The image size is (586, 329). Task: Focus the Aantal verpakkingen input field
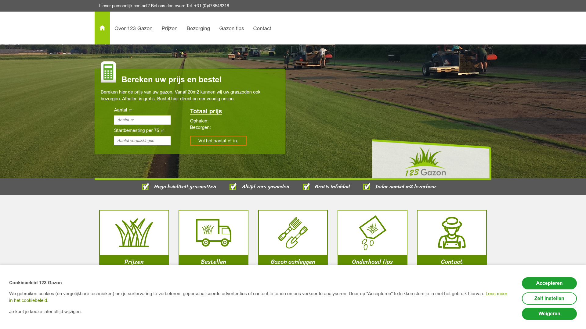(x=142, y=141)
